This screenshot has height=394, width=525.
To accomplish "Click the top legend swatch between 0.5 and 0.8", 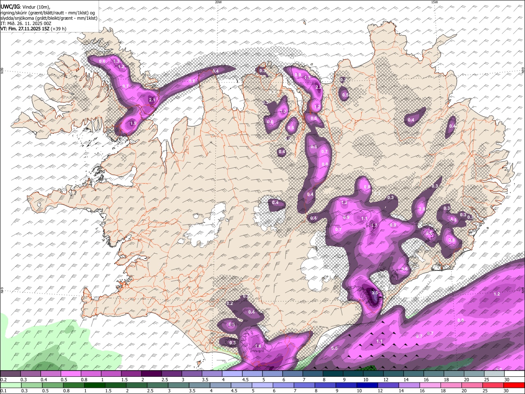I will [x=71, y=374].
